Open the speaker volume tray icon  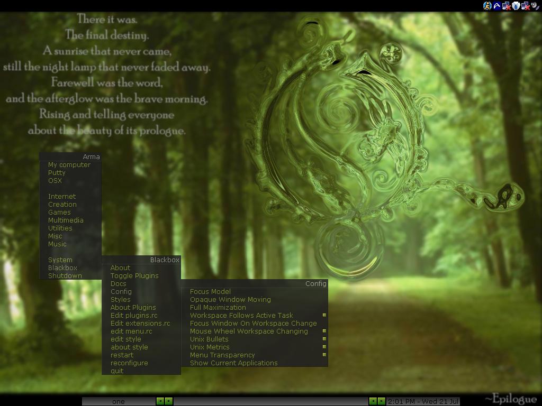pyautogui.click(x=535, y=6)
